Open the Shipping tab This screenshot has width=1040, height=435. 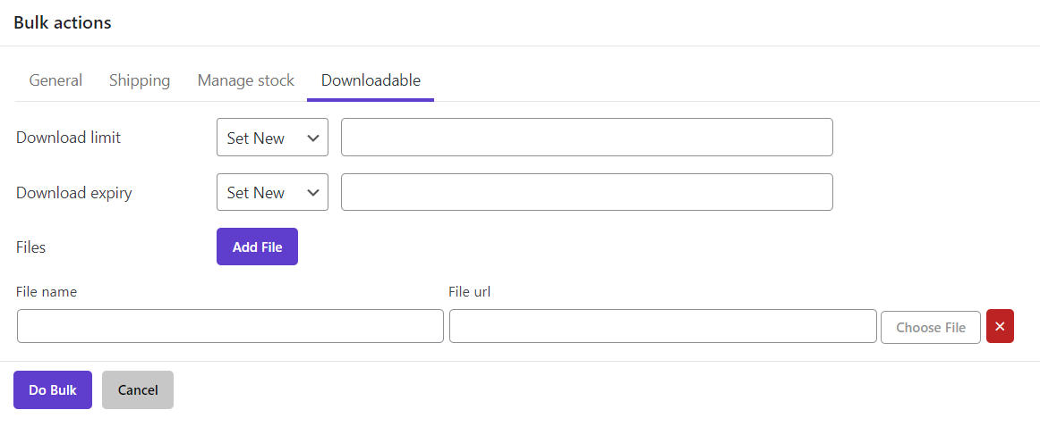point(140,80)
